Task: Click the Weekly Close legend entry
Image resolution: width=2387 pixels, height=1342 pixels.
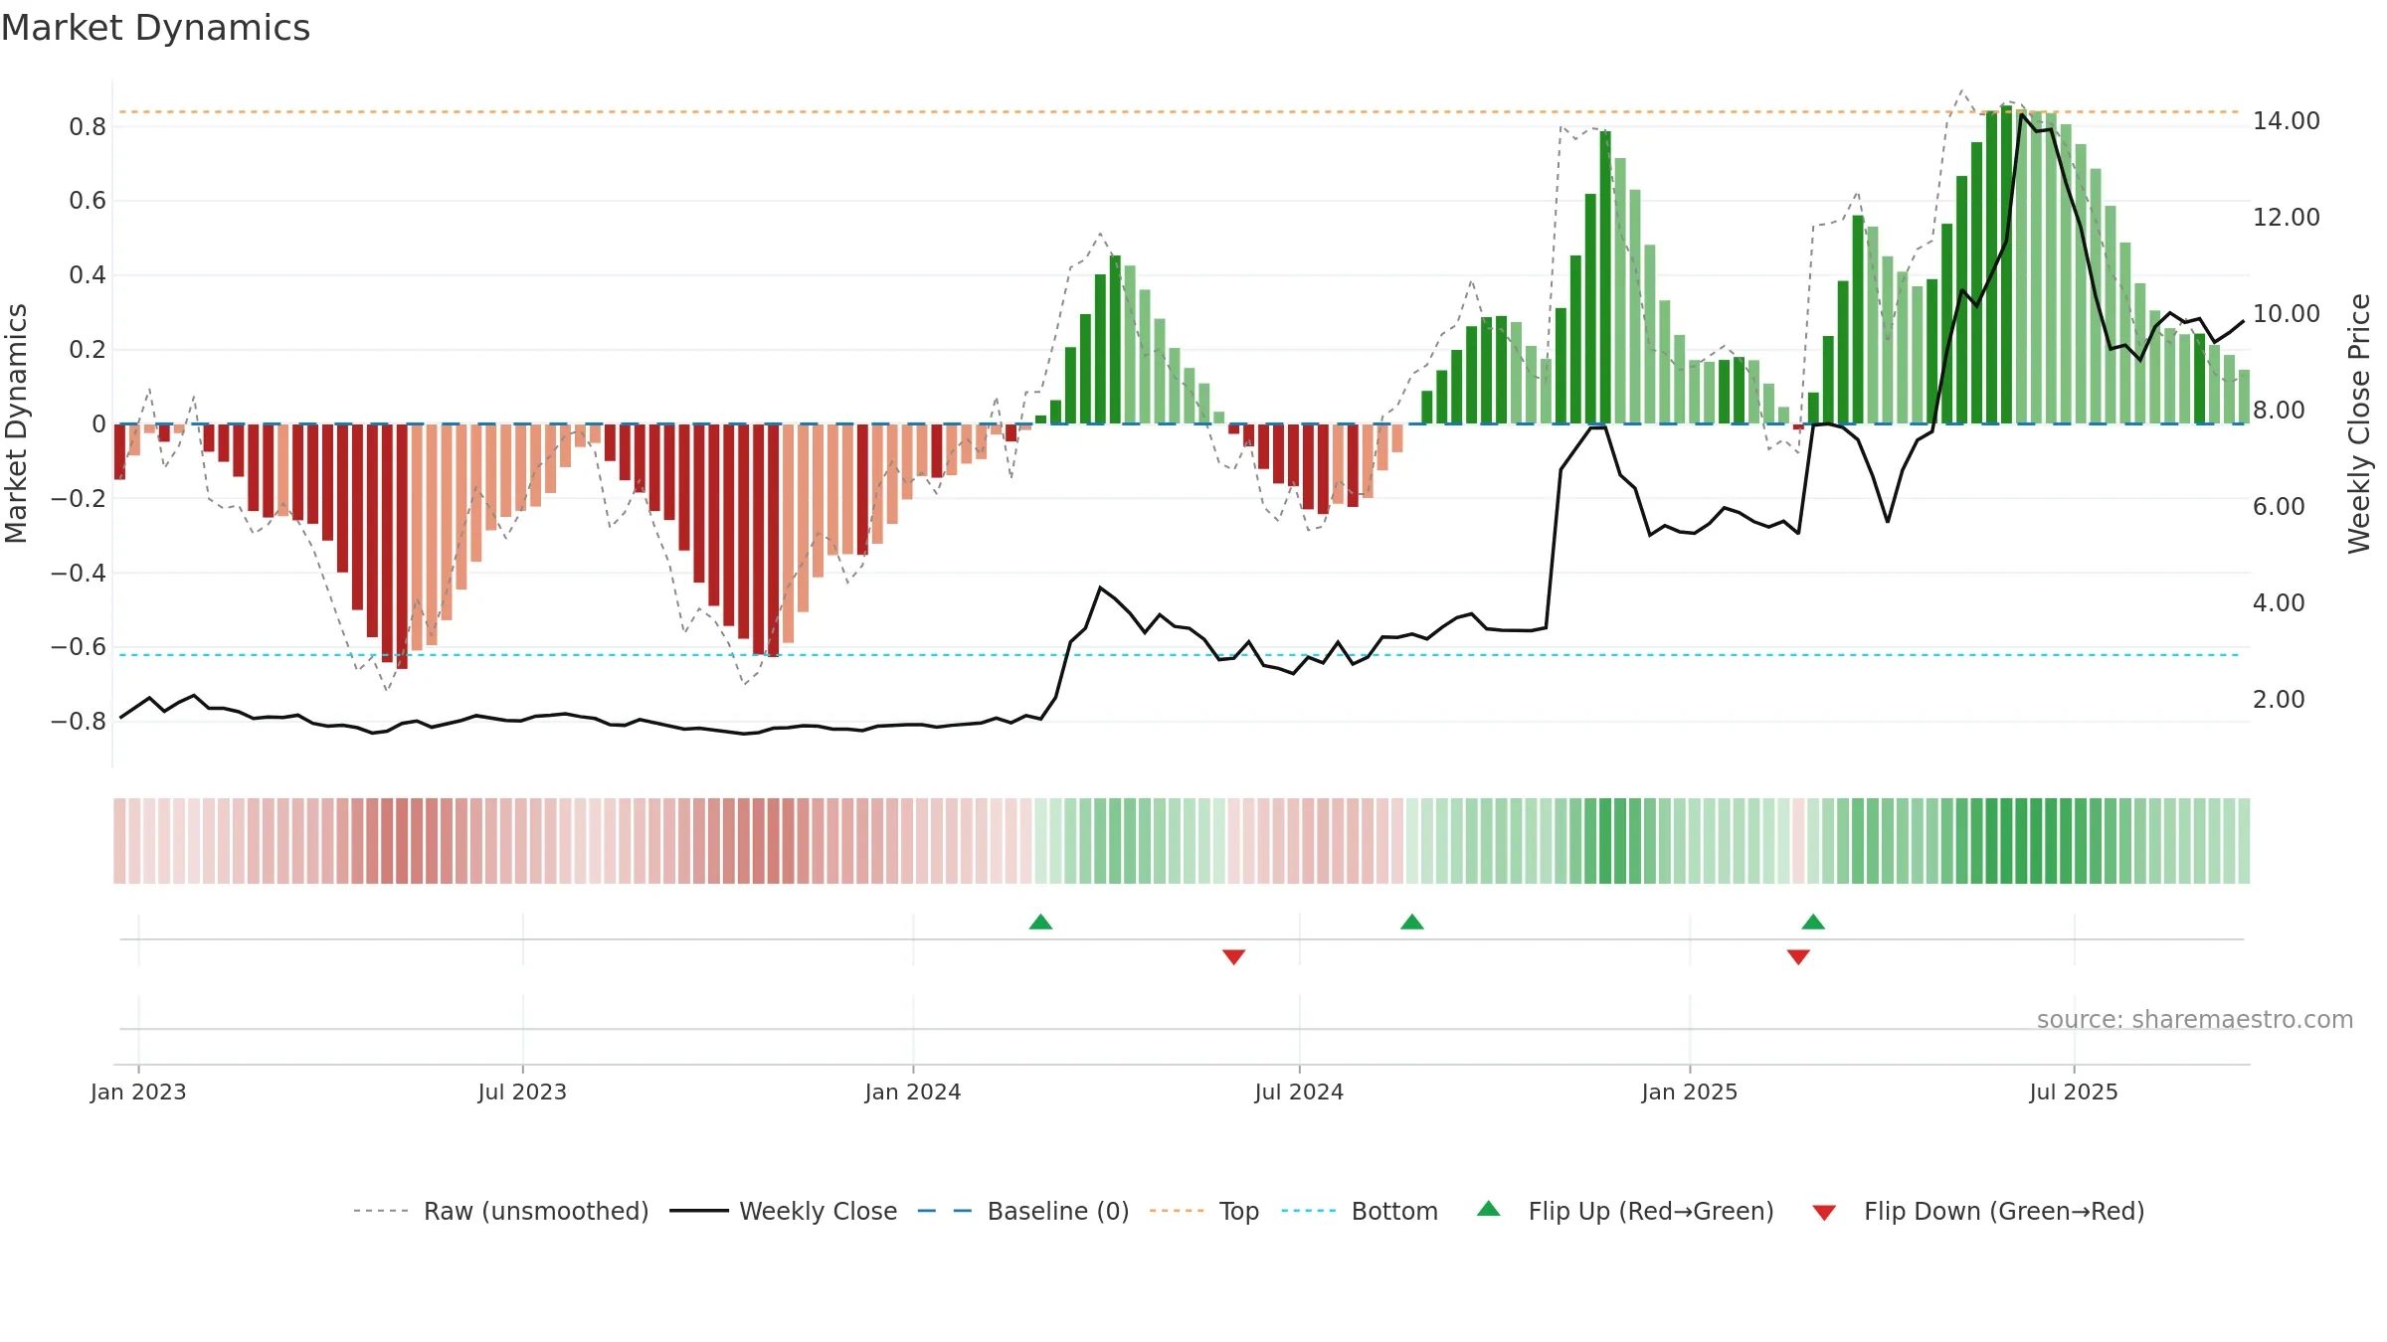Action: pos(783,1211)
